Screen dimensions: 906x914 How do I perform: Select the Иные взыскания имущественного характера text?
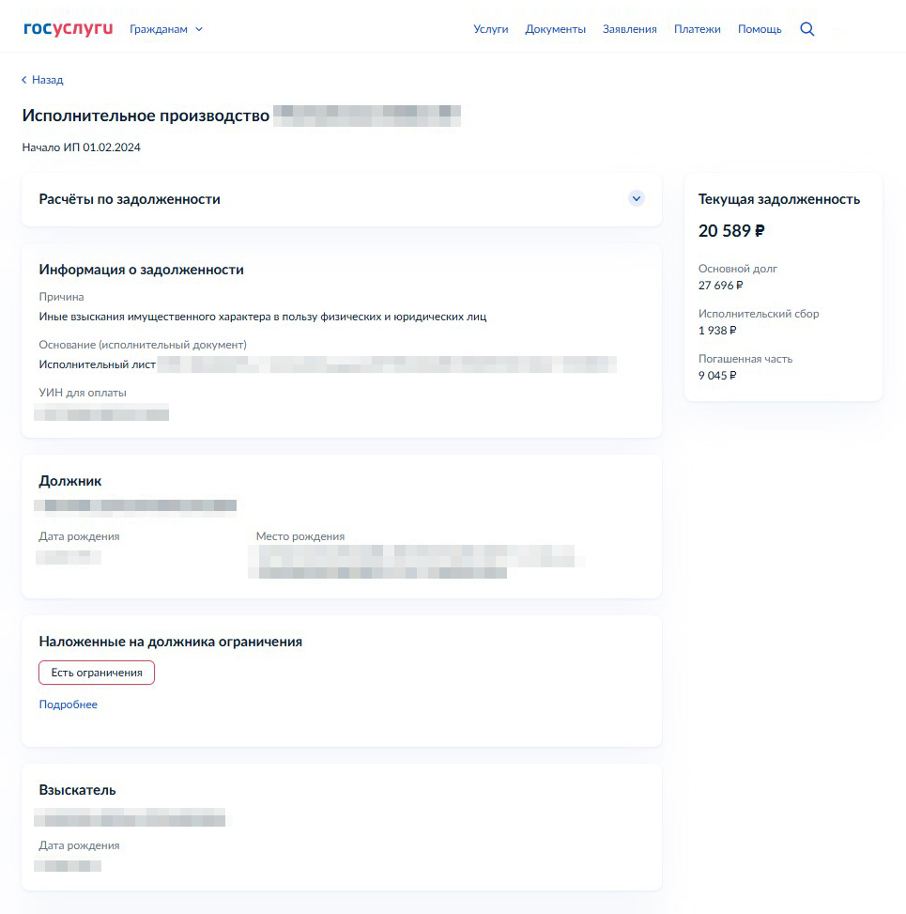pos(262,317)
